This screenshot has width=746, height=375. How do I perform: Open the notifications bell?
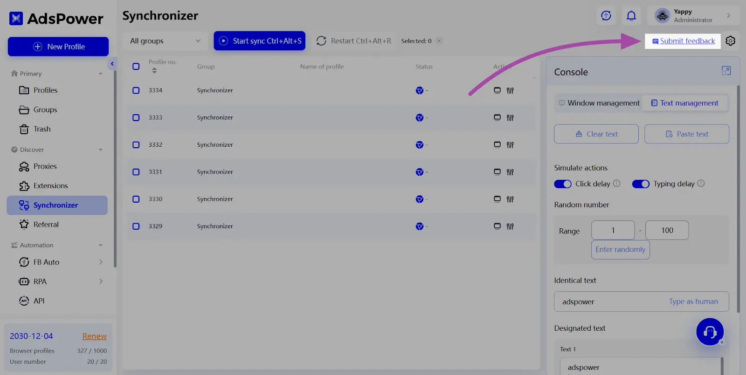click(x=631, y=16)
